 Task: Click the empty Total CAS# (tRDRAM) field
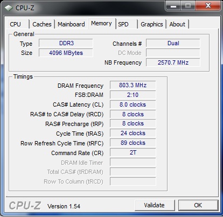tap(133, 172)
